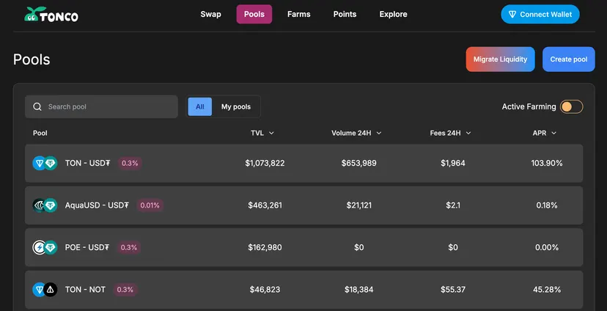
Task: Click the 0.00% APR value
Action: click(547, 247)
